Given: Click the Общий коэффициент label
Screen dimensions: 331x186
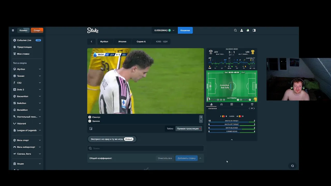Looking at the screenshot, I should [101, 158].
